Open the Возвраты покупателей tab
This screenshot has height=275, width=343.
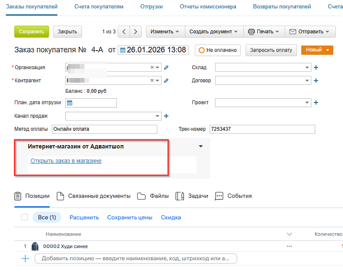point(282,6)
